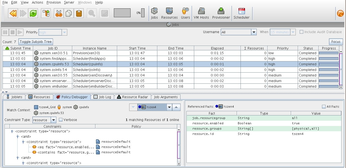The height and width of the screenshot is (168, 346).
Task: Click the Toggle Subjob Tree button
Action: (x=35, y=42)
